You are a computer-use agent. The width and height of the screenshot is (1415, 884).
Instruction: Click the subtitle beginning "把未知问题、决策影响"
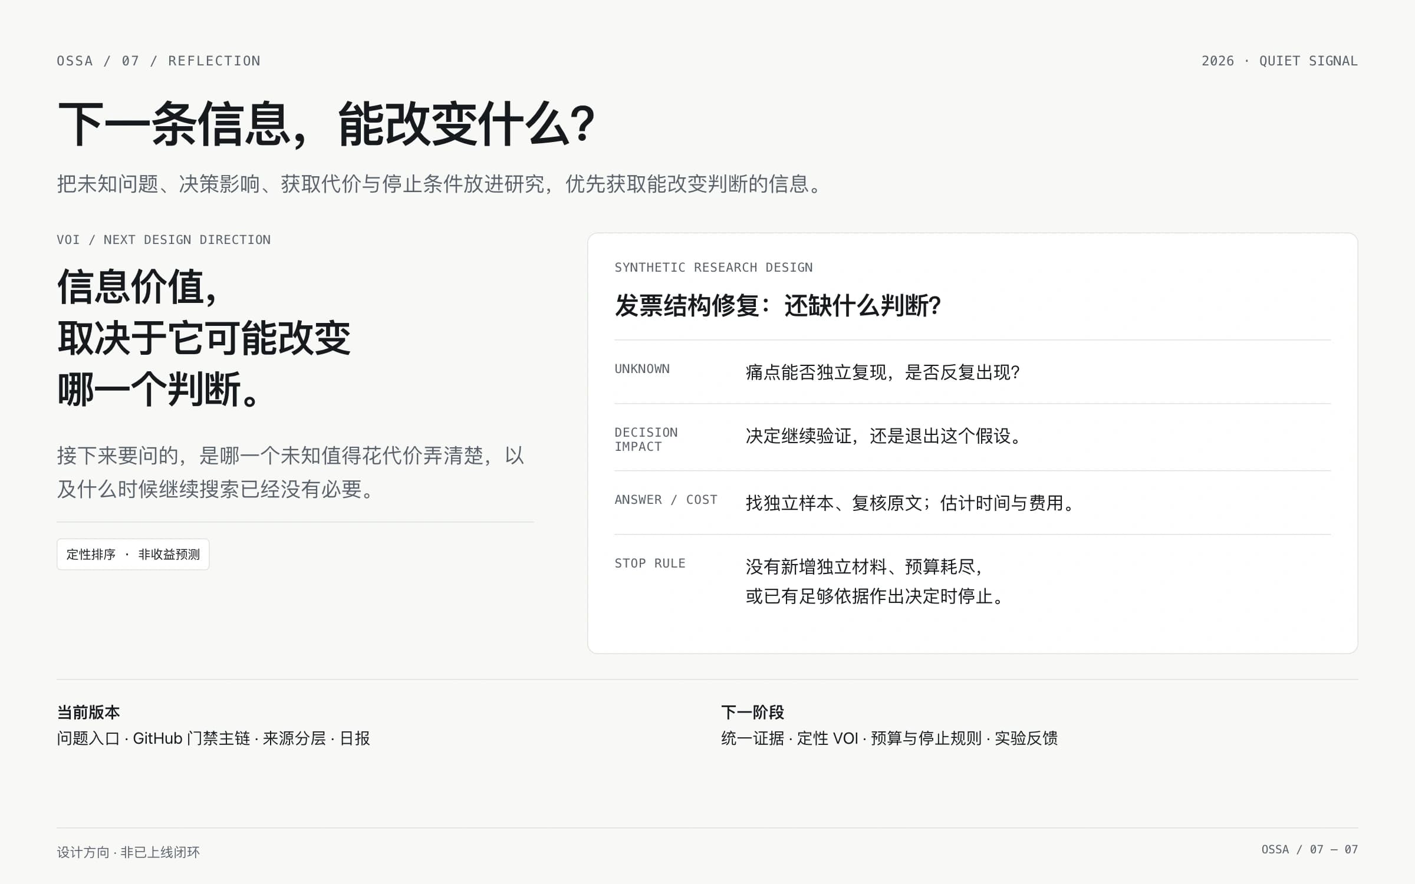click(440, 184)
